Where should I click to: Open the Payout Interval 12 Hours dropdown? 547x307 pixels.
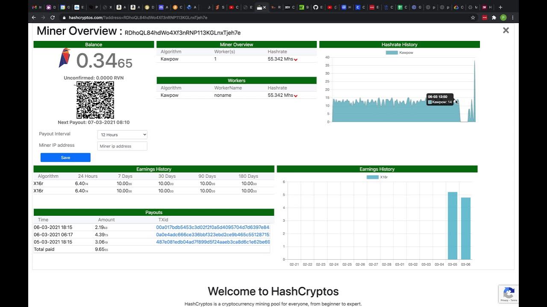pos(122,135)
